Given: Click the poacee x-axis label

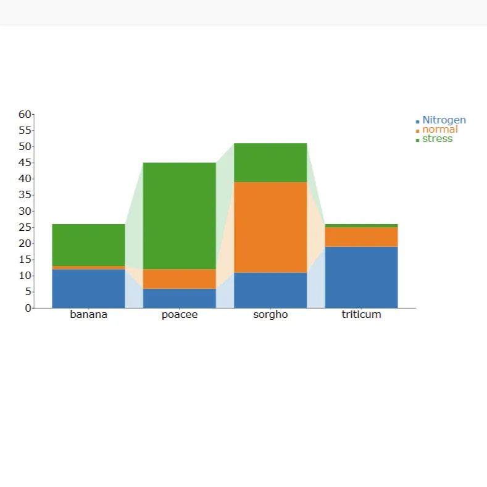Looking at the screenshot, I should coord(180,315).
